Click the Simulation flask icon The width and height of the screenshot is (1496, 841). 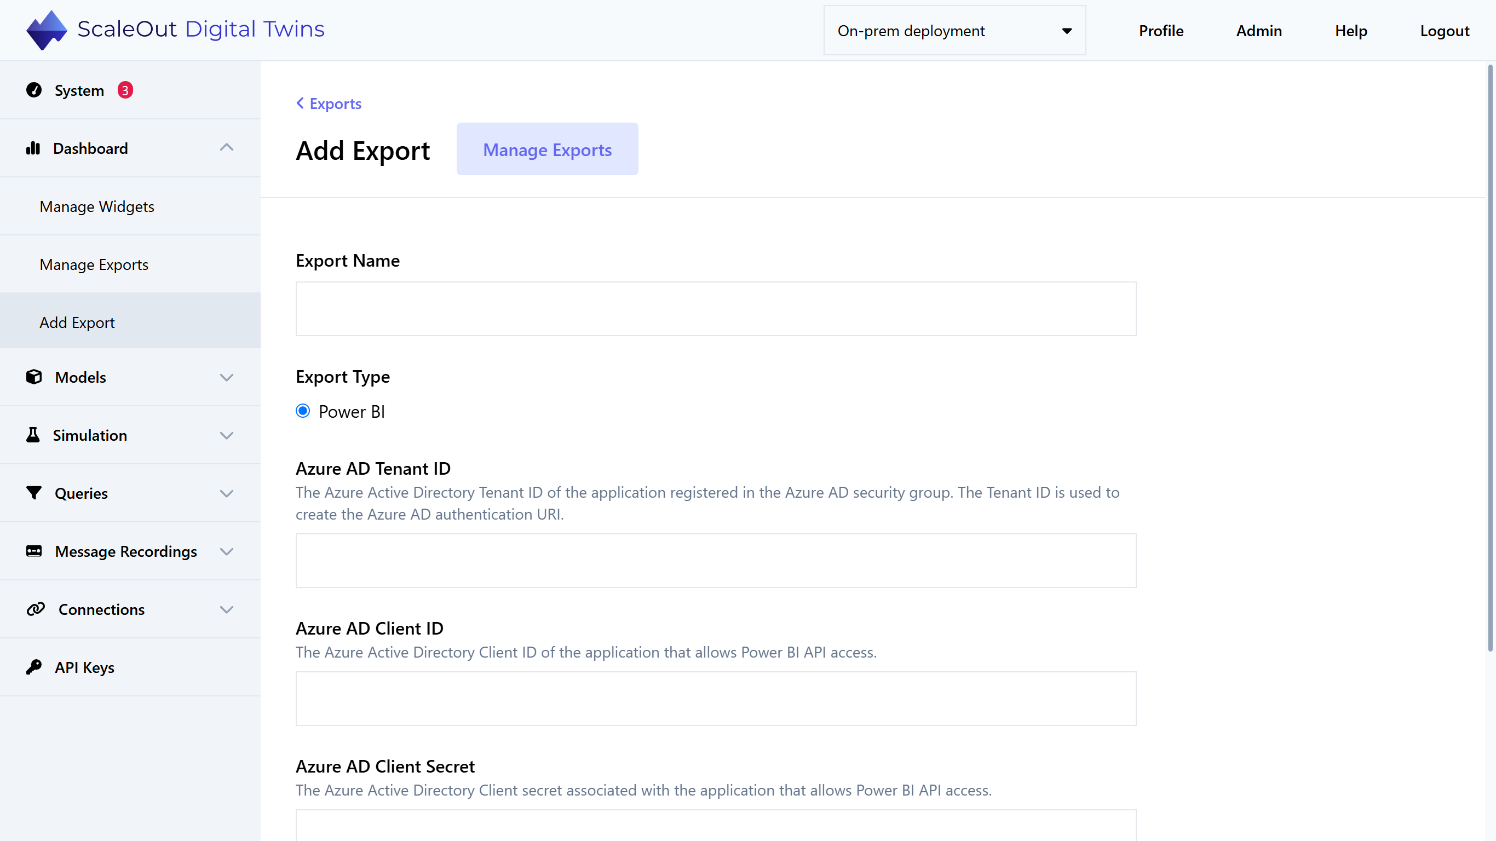pyautogui.click(x=33, y=435)
